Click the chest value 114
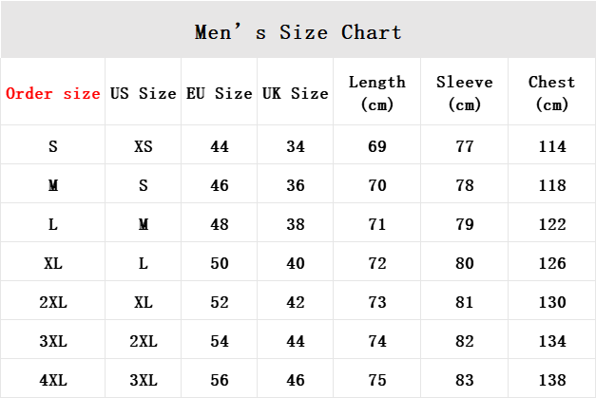 pos(552,147)
